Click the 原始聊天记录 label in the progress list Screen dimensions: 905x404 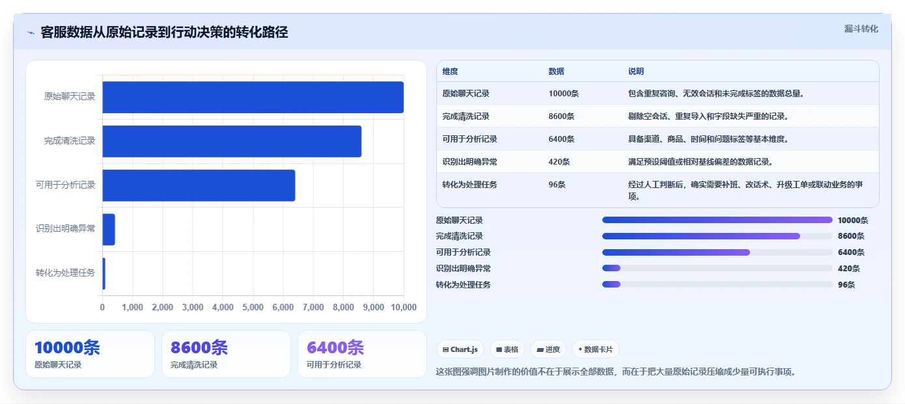460,221
